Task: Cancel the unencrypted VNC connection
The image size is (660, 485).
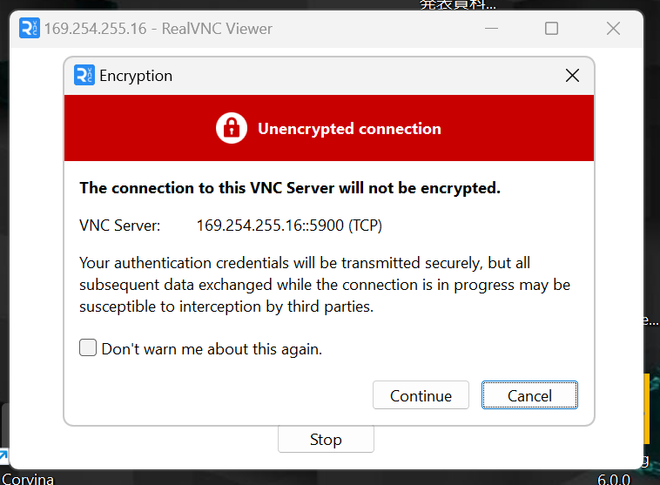Action: pyautogui.click(x=529, y=395)
